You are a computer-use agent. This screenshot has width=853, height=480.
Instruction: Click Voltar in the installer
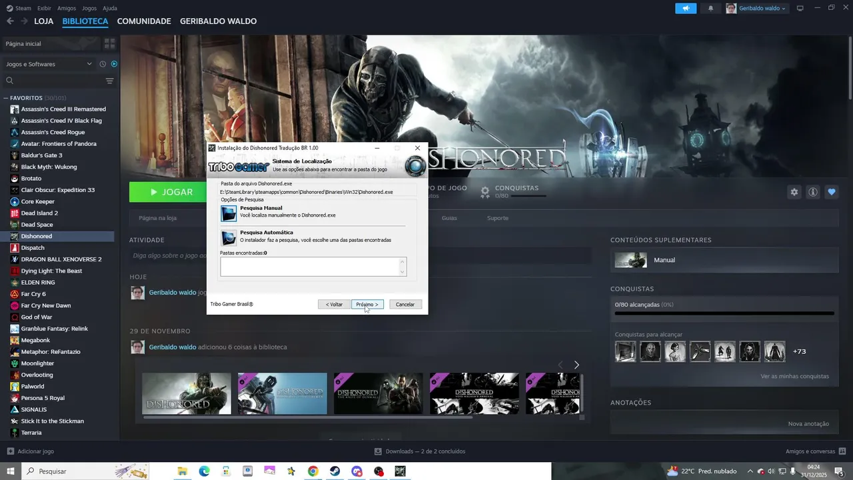pos(334,305)
